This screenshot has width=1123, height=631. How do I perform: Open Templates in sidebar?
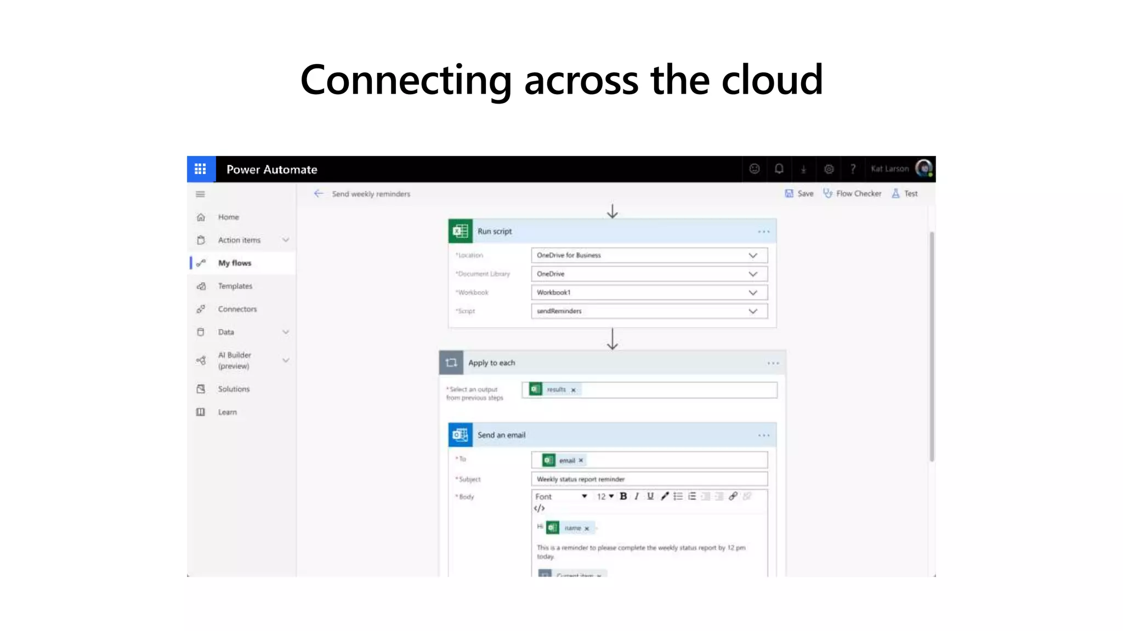coord(242,286)
